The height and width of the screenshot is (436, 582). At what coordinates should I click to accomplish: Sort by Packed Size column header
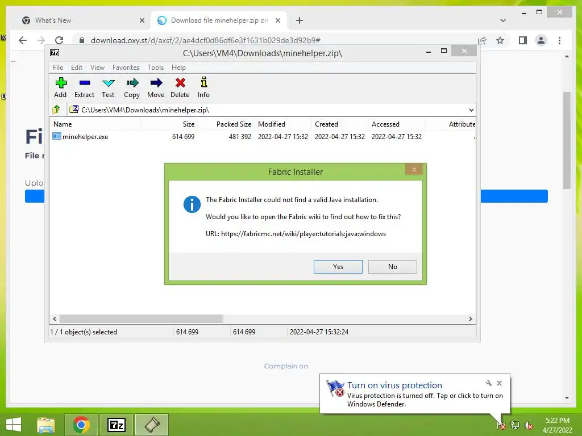pos(226,124)
